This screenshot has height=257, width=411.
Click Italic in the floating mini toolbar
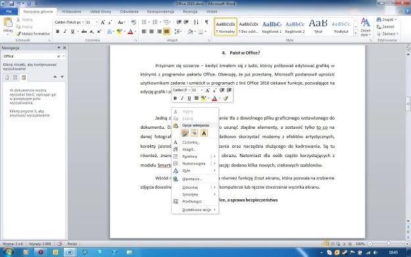(x=182, y=98)
